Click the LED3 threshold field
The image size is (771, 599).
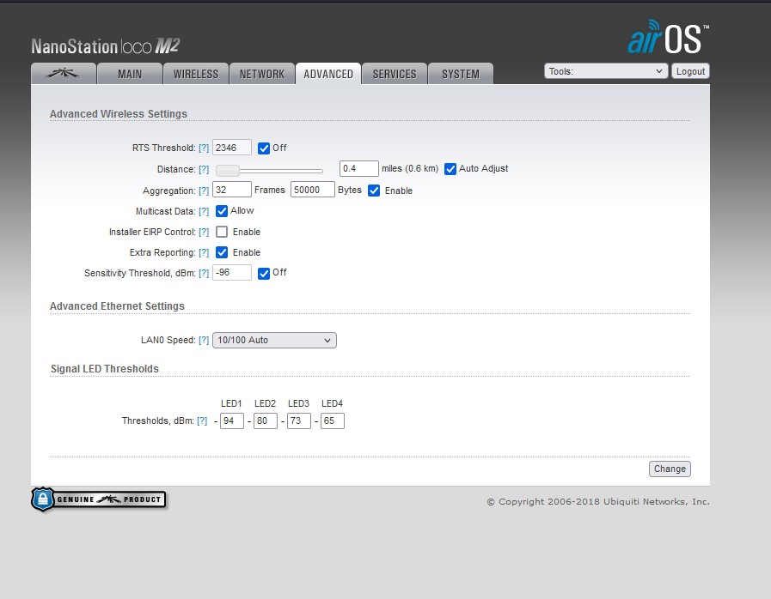[299, 421]
